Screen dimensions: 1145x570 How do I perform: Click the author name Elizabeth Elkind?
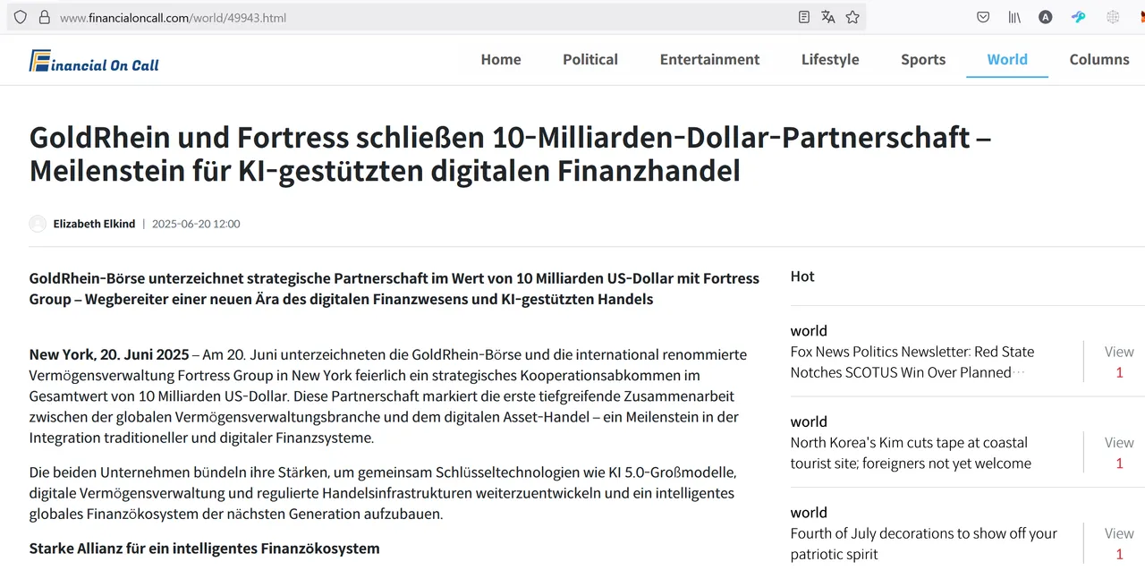pyautogui.click(x=95, y=224)
